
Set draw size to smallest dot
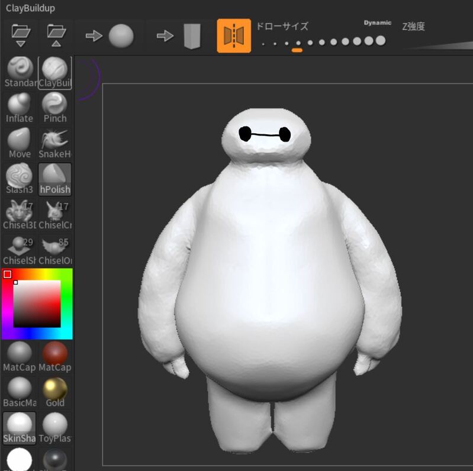pos(263,44)
